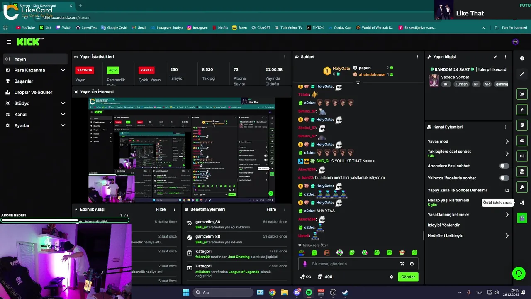Open the Etkinlik Akışı Filtre button
The width and height of the screenshot is (531, 299).
point(161,209)
